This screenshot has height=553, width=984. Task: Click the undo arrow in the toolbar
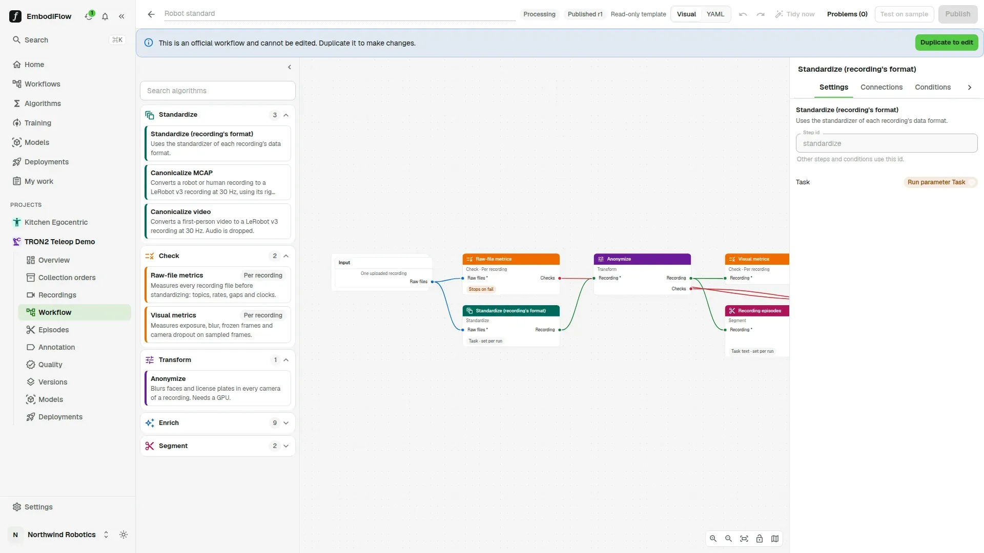pyautogui.click(x=743, y=14)
